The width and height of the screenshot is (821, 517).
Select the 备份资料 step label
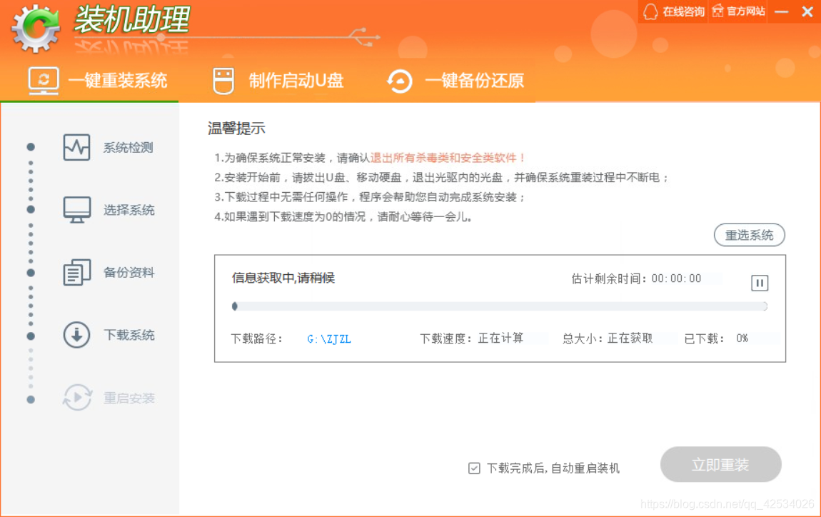pos(129,272)
